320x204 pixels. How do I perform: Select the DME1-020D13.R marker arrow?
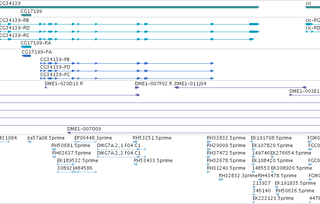tap(46, 87)
